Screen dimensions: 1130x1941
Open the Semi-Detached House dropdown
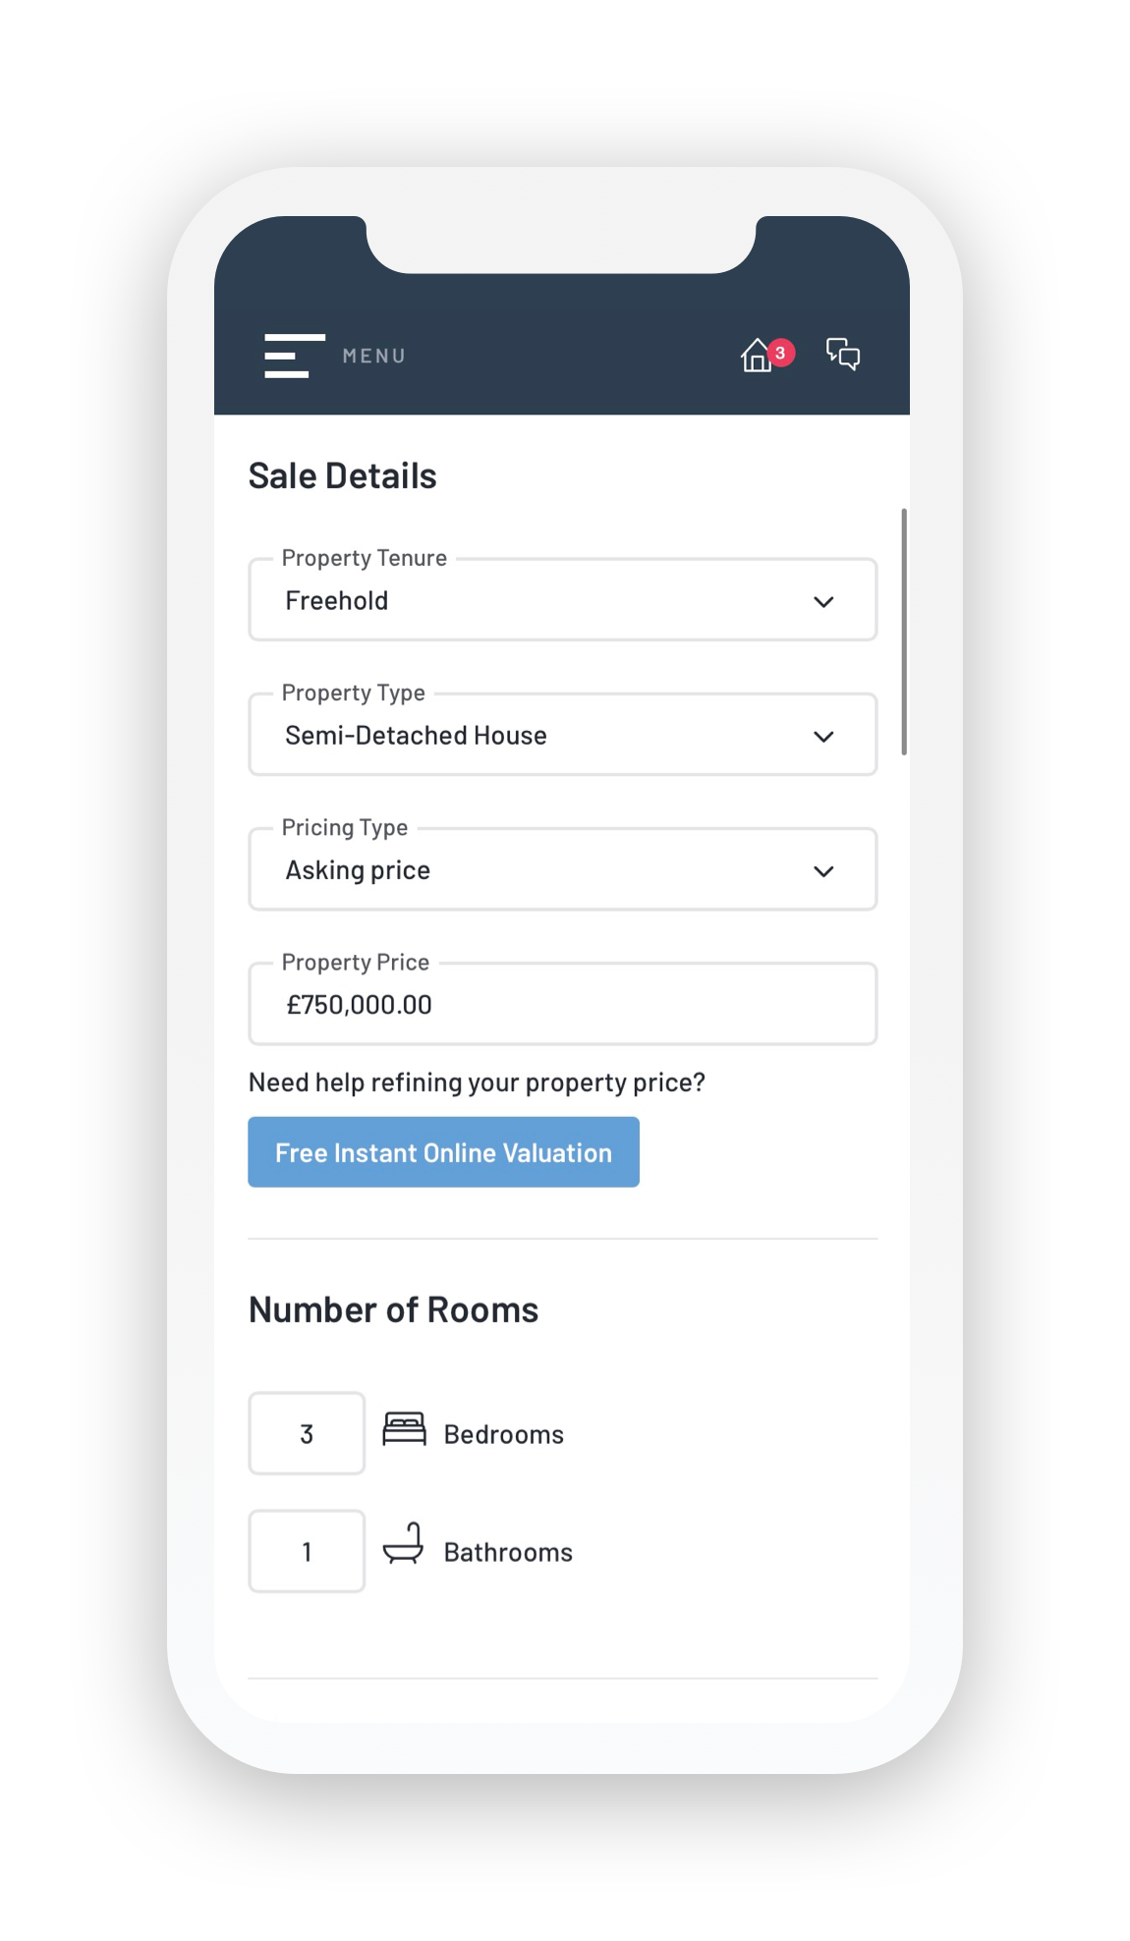tap(562, 735)
